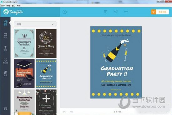Open Settings gear at the sidebar bottom
Viewport: 172px width, 115px height.
tap(6, 109)
